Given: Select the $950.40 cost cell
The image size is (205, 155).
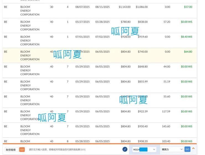Looking at the screenshot, I should tap(143, 127).
